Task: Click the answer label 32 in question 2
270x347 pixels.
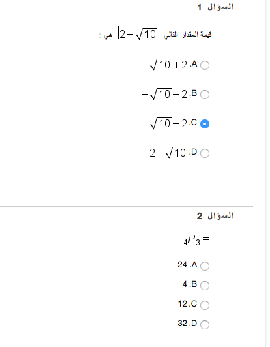Action: pos(182,323)
